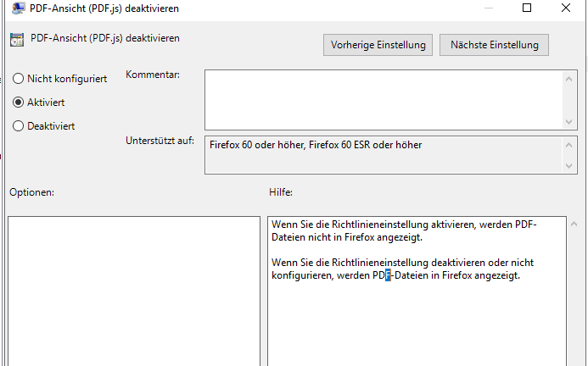Maximize the policy setting window
The width and height of the screenshot is (588, 366).
click(x=527, y=8)
